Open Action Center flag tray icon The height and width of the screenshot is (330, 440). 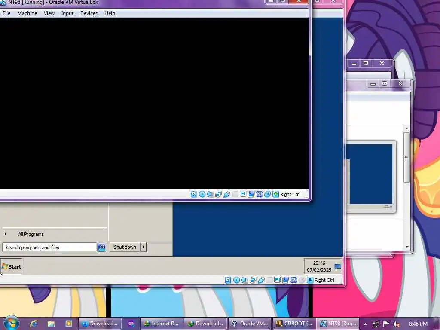pos(386,324)
